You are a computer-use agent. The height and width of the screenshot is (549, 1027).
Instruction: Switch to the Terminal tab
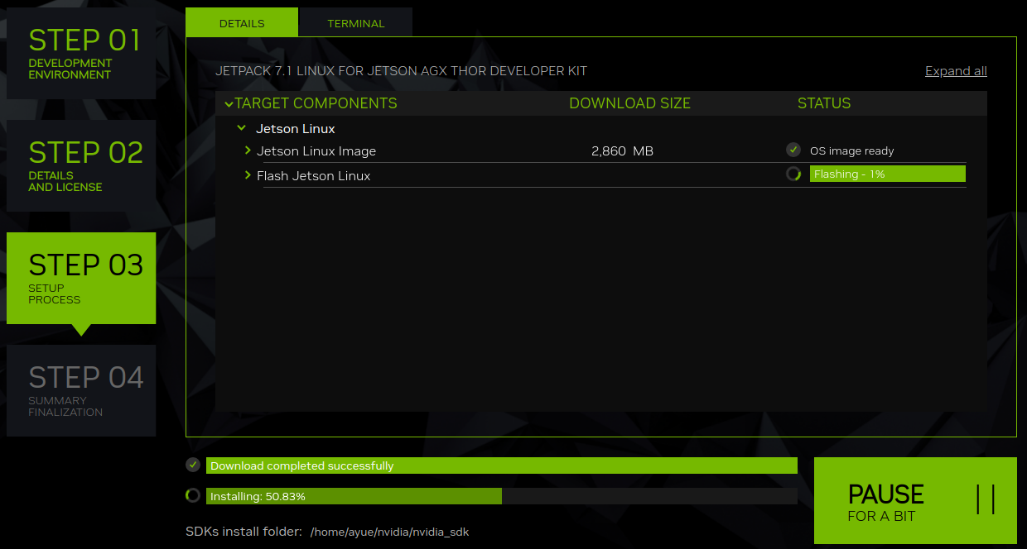pos(355,23)
